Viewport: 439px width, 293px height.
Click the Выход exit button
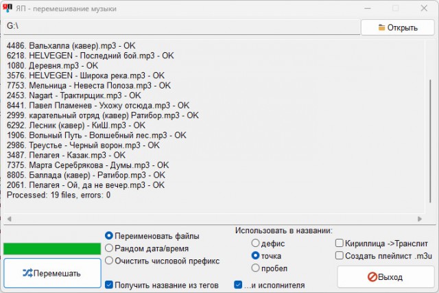click(x=385, y=277)
